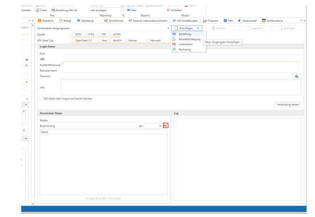The height and width of the screenshot is (217, 315).
Task: Click into the URL input field
Action: (179, 59)
